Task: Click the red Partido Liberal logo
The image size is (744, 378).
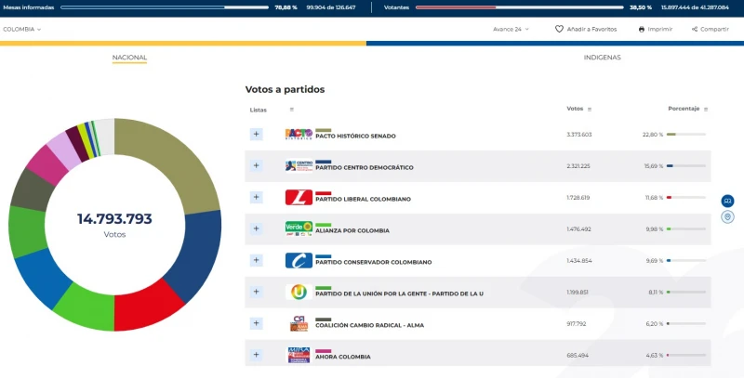Action: coord(299,198)
